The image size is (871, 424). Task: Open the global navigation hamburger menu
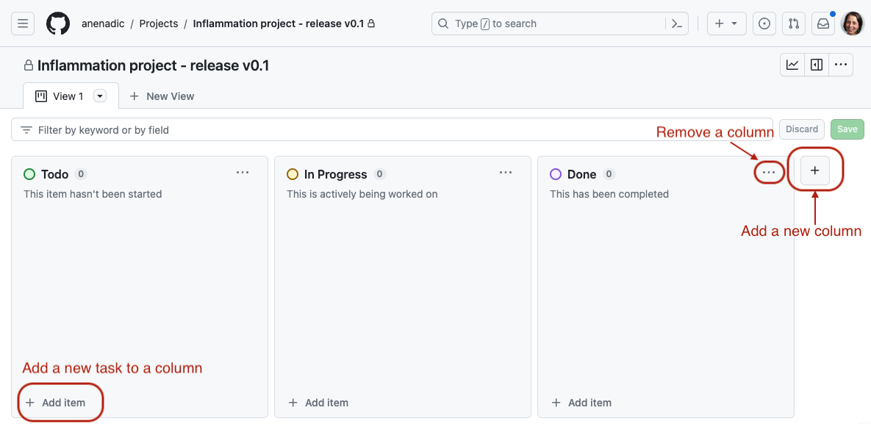click(22, 23)
